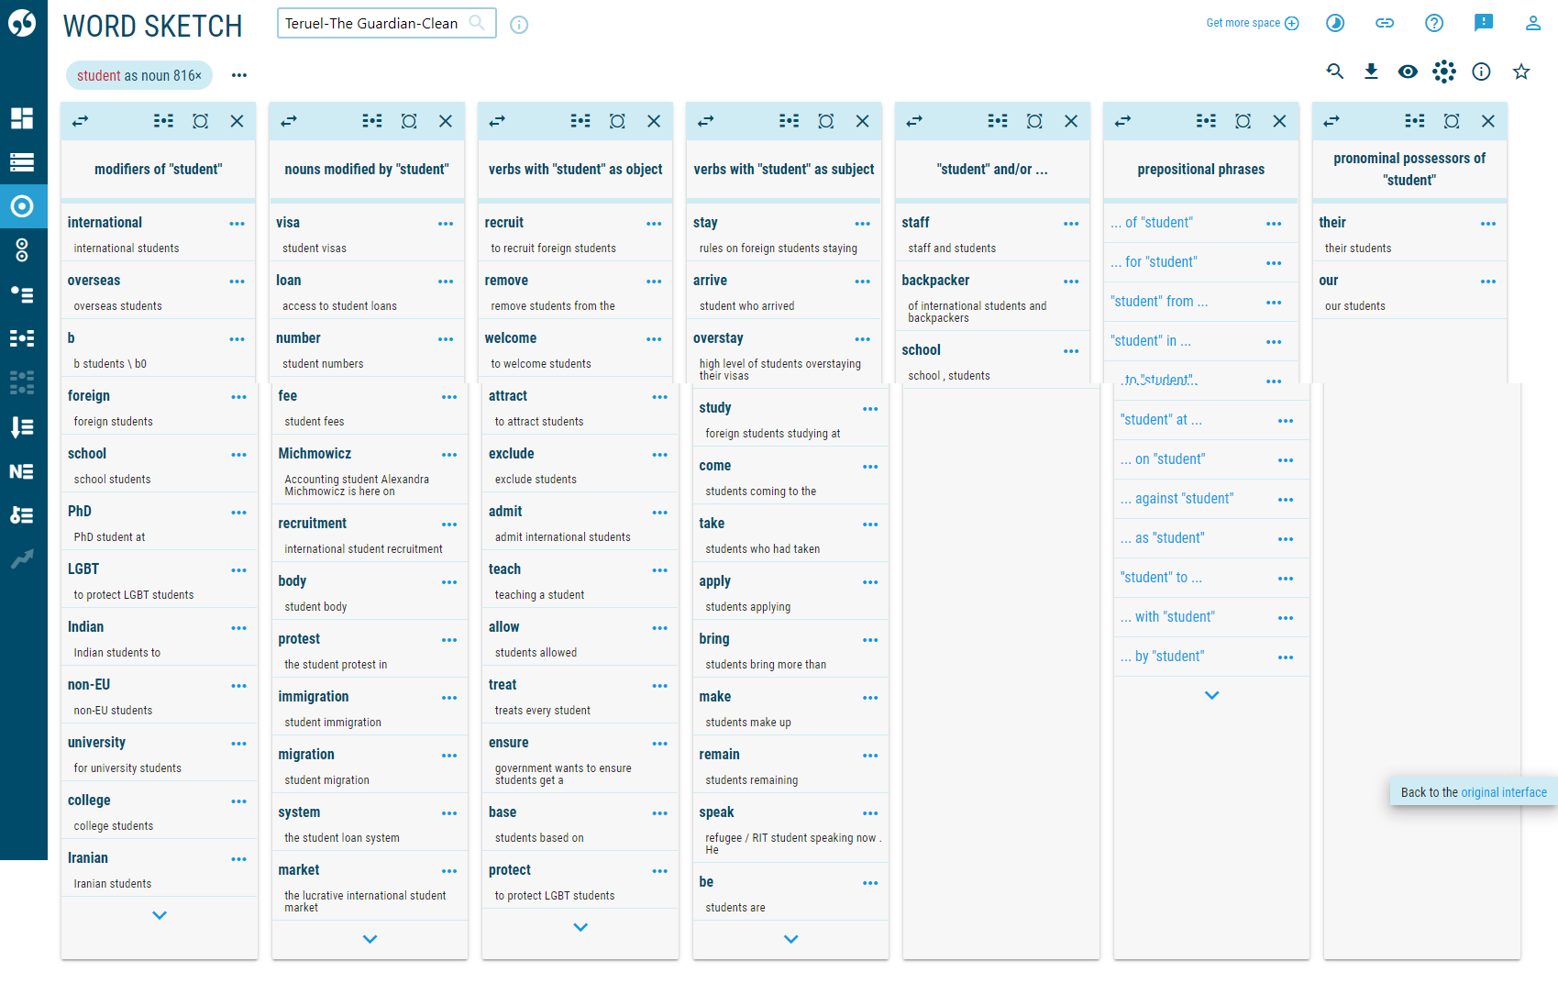The width and height of the screenshot is (1558, 1005).
Task: Open the feedback speech bubble icon
Action: click(1484, 23)
